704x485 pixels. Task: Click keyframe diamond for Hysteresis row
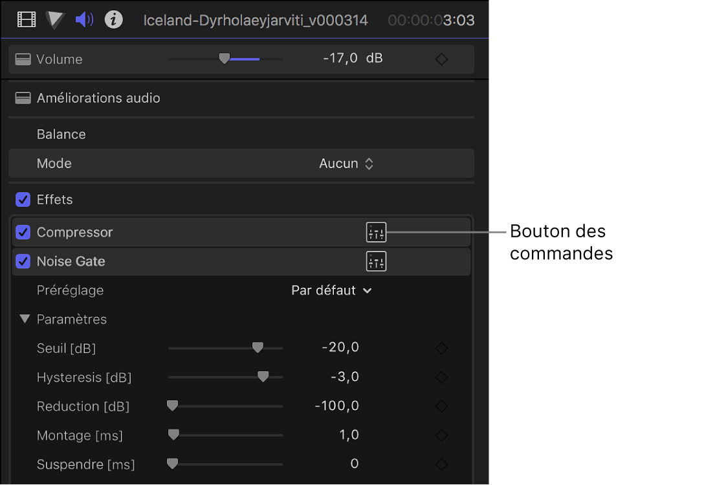[x=441, y=377]
